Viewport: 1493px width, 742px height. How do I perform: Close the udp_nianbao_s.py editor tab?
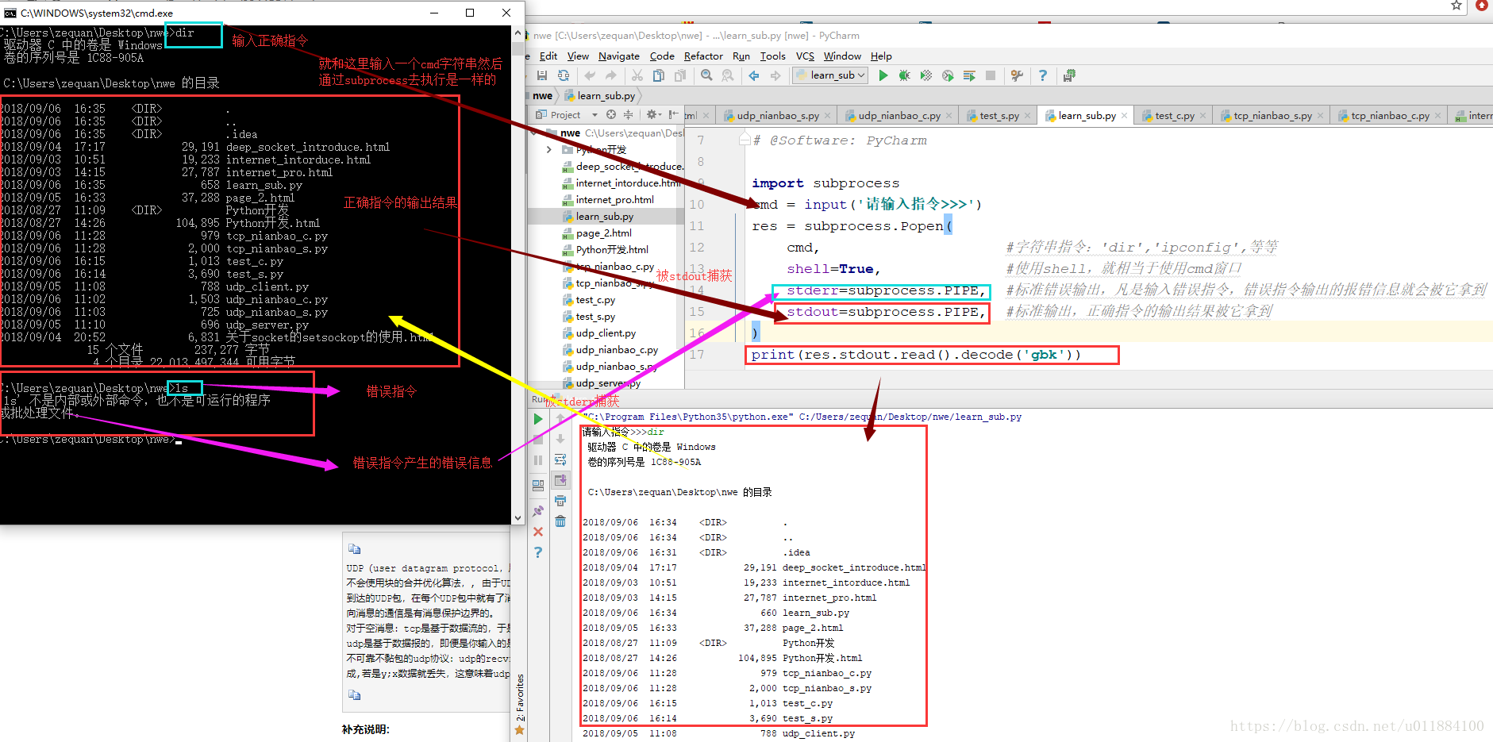827,116
